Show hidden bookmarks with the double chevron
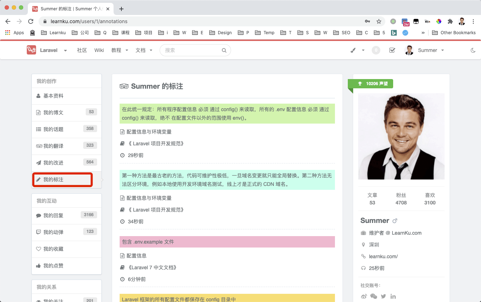Screen dimensions: 481x302 pos(423,32)
